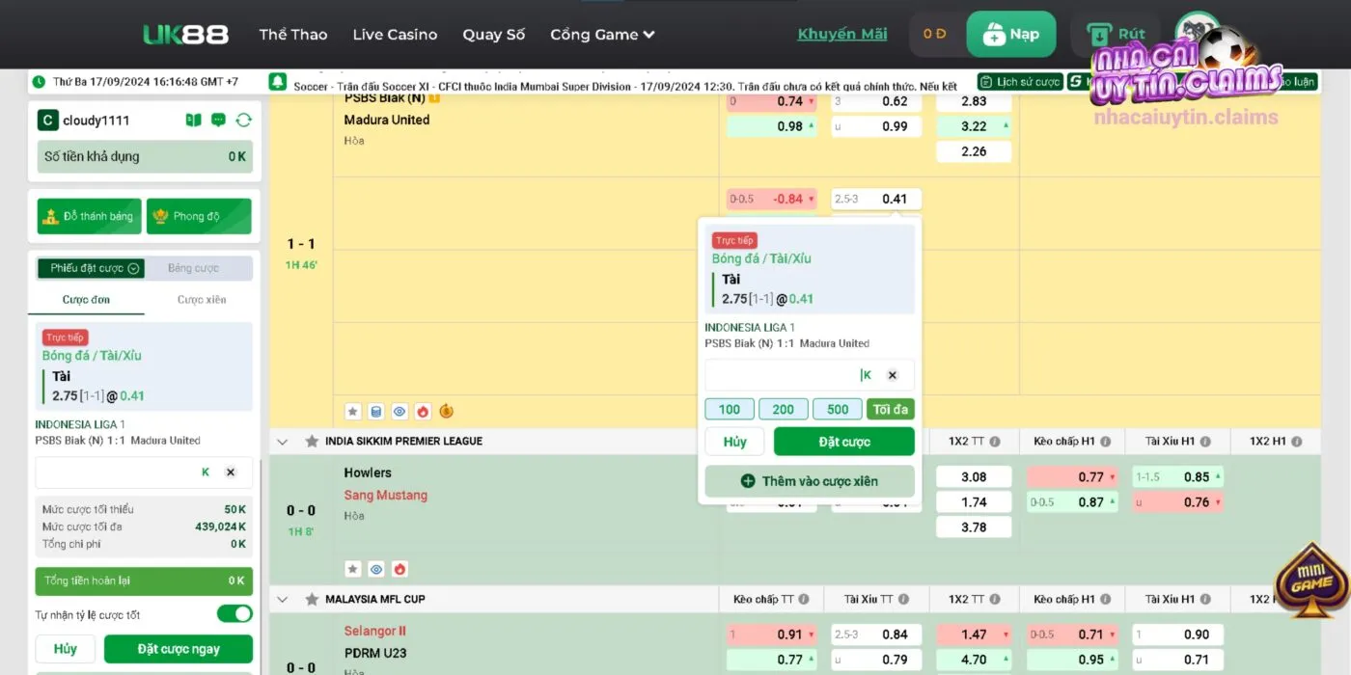Viewport: 1351px width, 675px height.
Task: Click the statistics database icon under the PSBS Biak match
Action: (376, 412)
